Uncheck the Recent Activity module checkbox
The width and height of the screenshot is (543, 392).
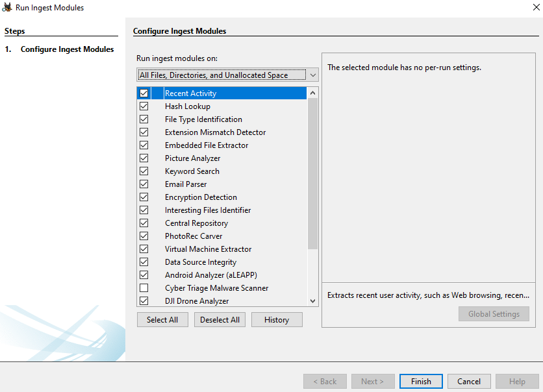click(x=144, y=93)
